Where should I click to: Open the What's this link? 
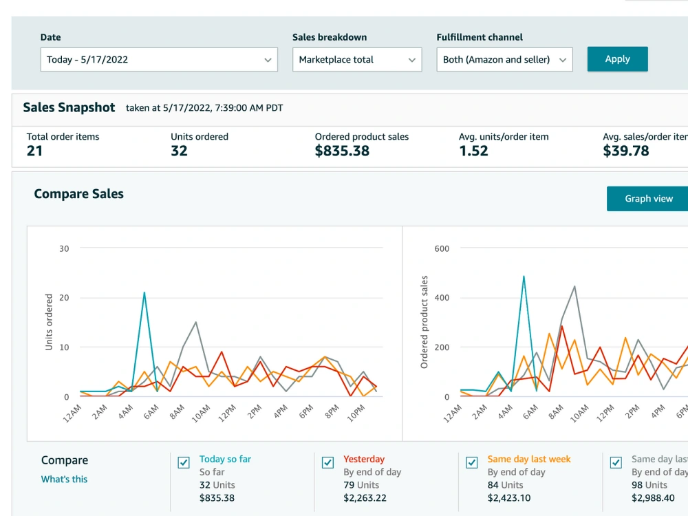pyautogui.click(x=64, y=479)
